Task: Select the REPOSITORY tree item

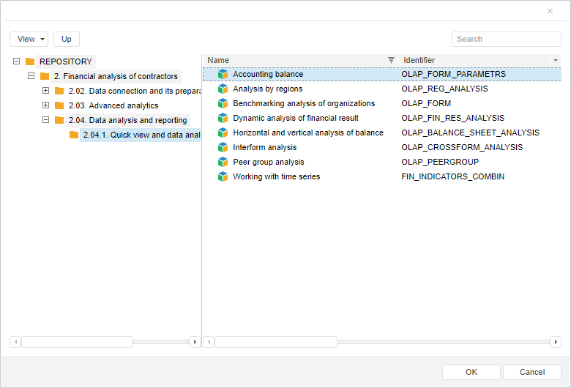Action: 66,61
